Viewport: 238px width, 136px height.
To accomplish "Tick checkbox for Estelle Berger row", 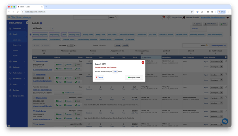I will 226,111.
